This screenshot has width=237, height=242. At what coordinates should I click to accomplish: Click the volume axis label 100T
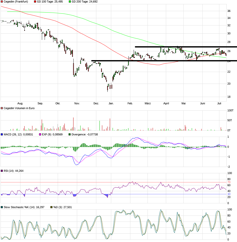tap(230, 110)
